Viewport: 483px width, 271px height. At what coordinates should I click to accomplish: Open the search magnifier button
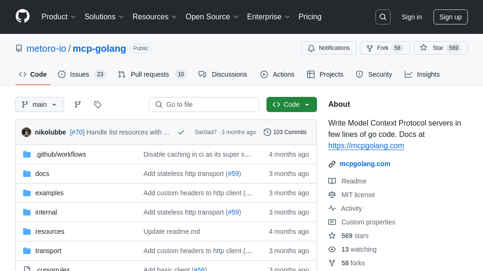(x=383, y=17)
